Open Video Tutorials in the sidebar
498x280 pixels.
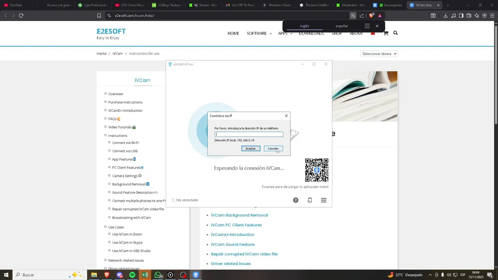120,127
